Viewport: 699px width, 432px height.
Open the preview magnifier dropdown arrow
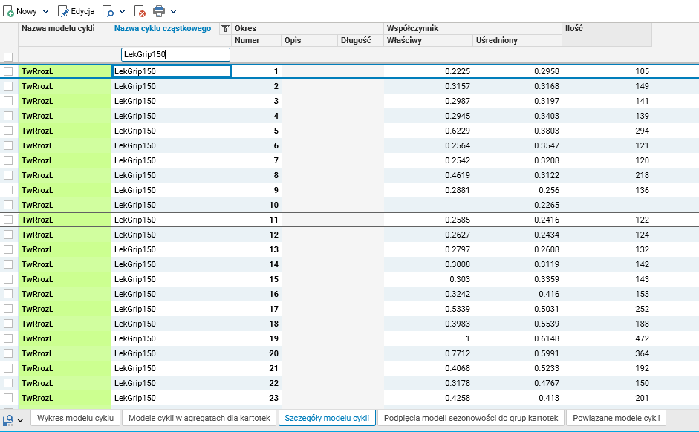click(x=122, y=11)
